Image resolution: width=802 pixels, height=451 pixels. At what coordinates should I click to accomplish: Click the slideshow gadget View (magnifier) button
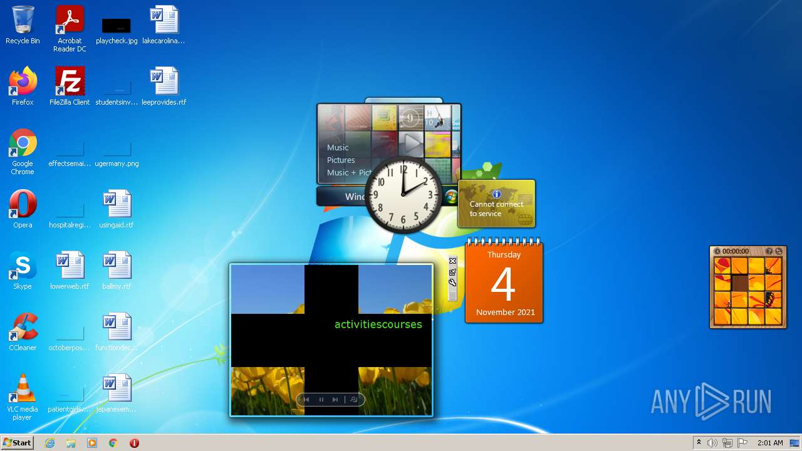point(353,400)
